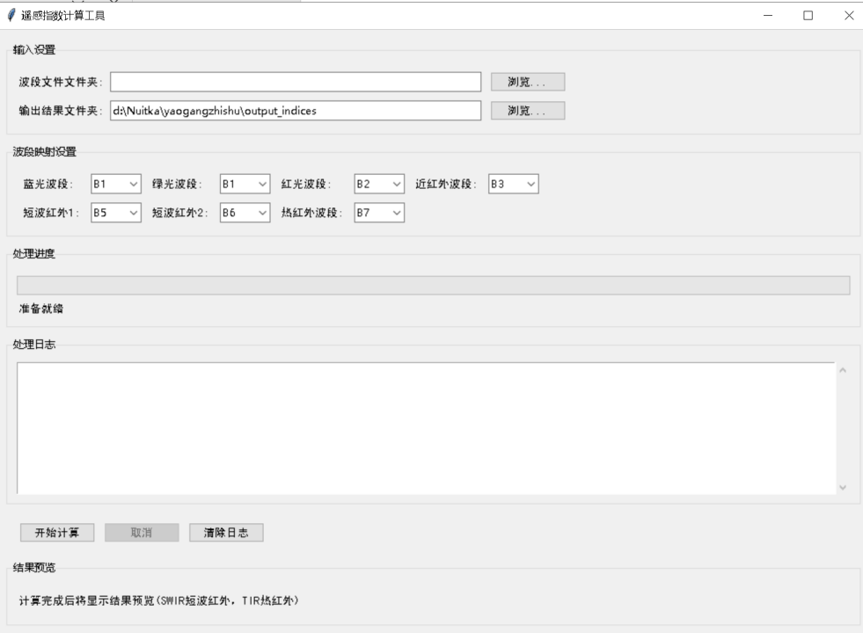Click the feather app icon in title bar

[x=11, y=16]
